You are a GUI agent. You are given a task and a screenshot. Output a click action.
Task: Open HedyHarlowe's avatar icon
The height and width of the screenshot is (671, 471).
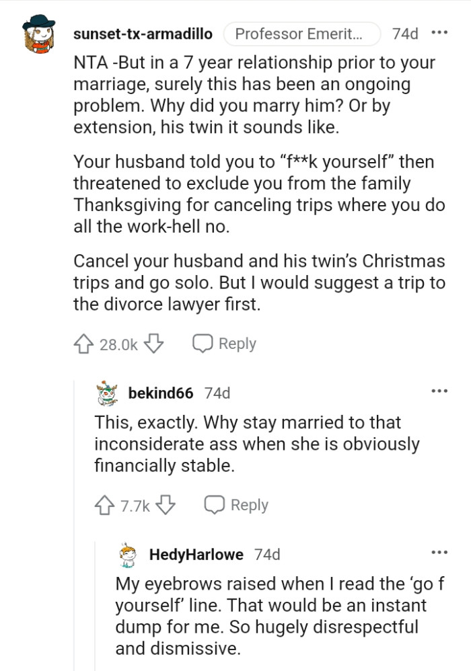(x=129, y=555)
